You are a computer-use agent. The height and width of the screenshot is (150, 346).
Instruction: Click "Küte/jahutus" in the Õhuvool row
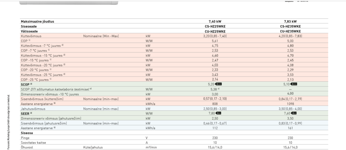click(93, 147)
